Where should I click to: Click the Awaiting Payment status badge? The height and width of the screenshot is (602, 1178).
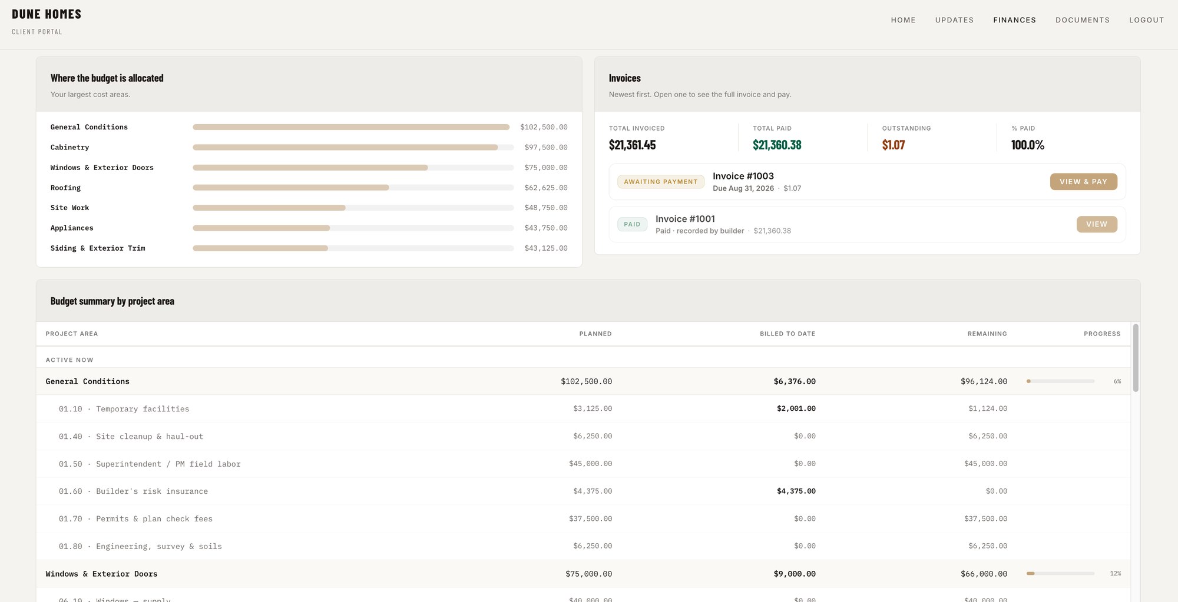(x=661, y=182)
